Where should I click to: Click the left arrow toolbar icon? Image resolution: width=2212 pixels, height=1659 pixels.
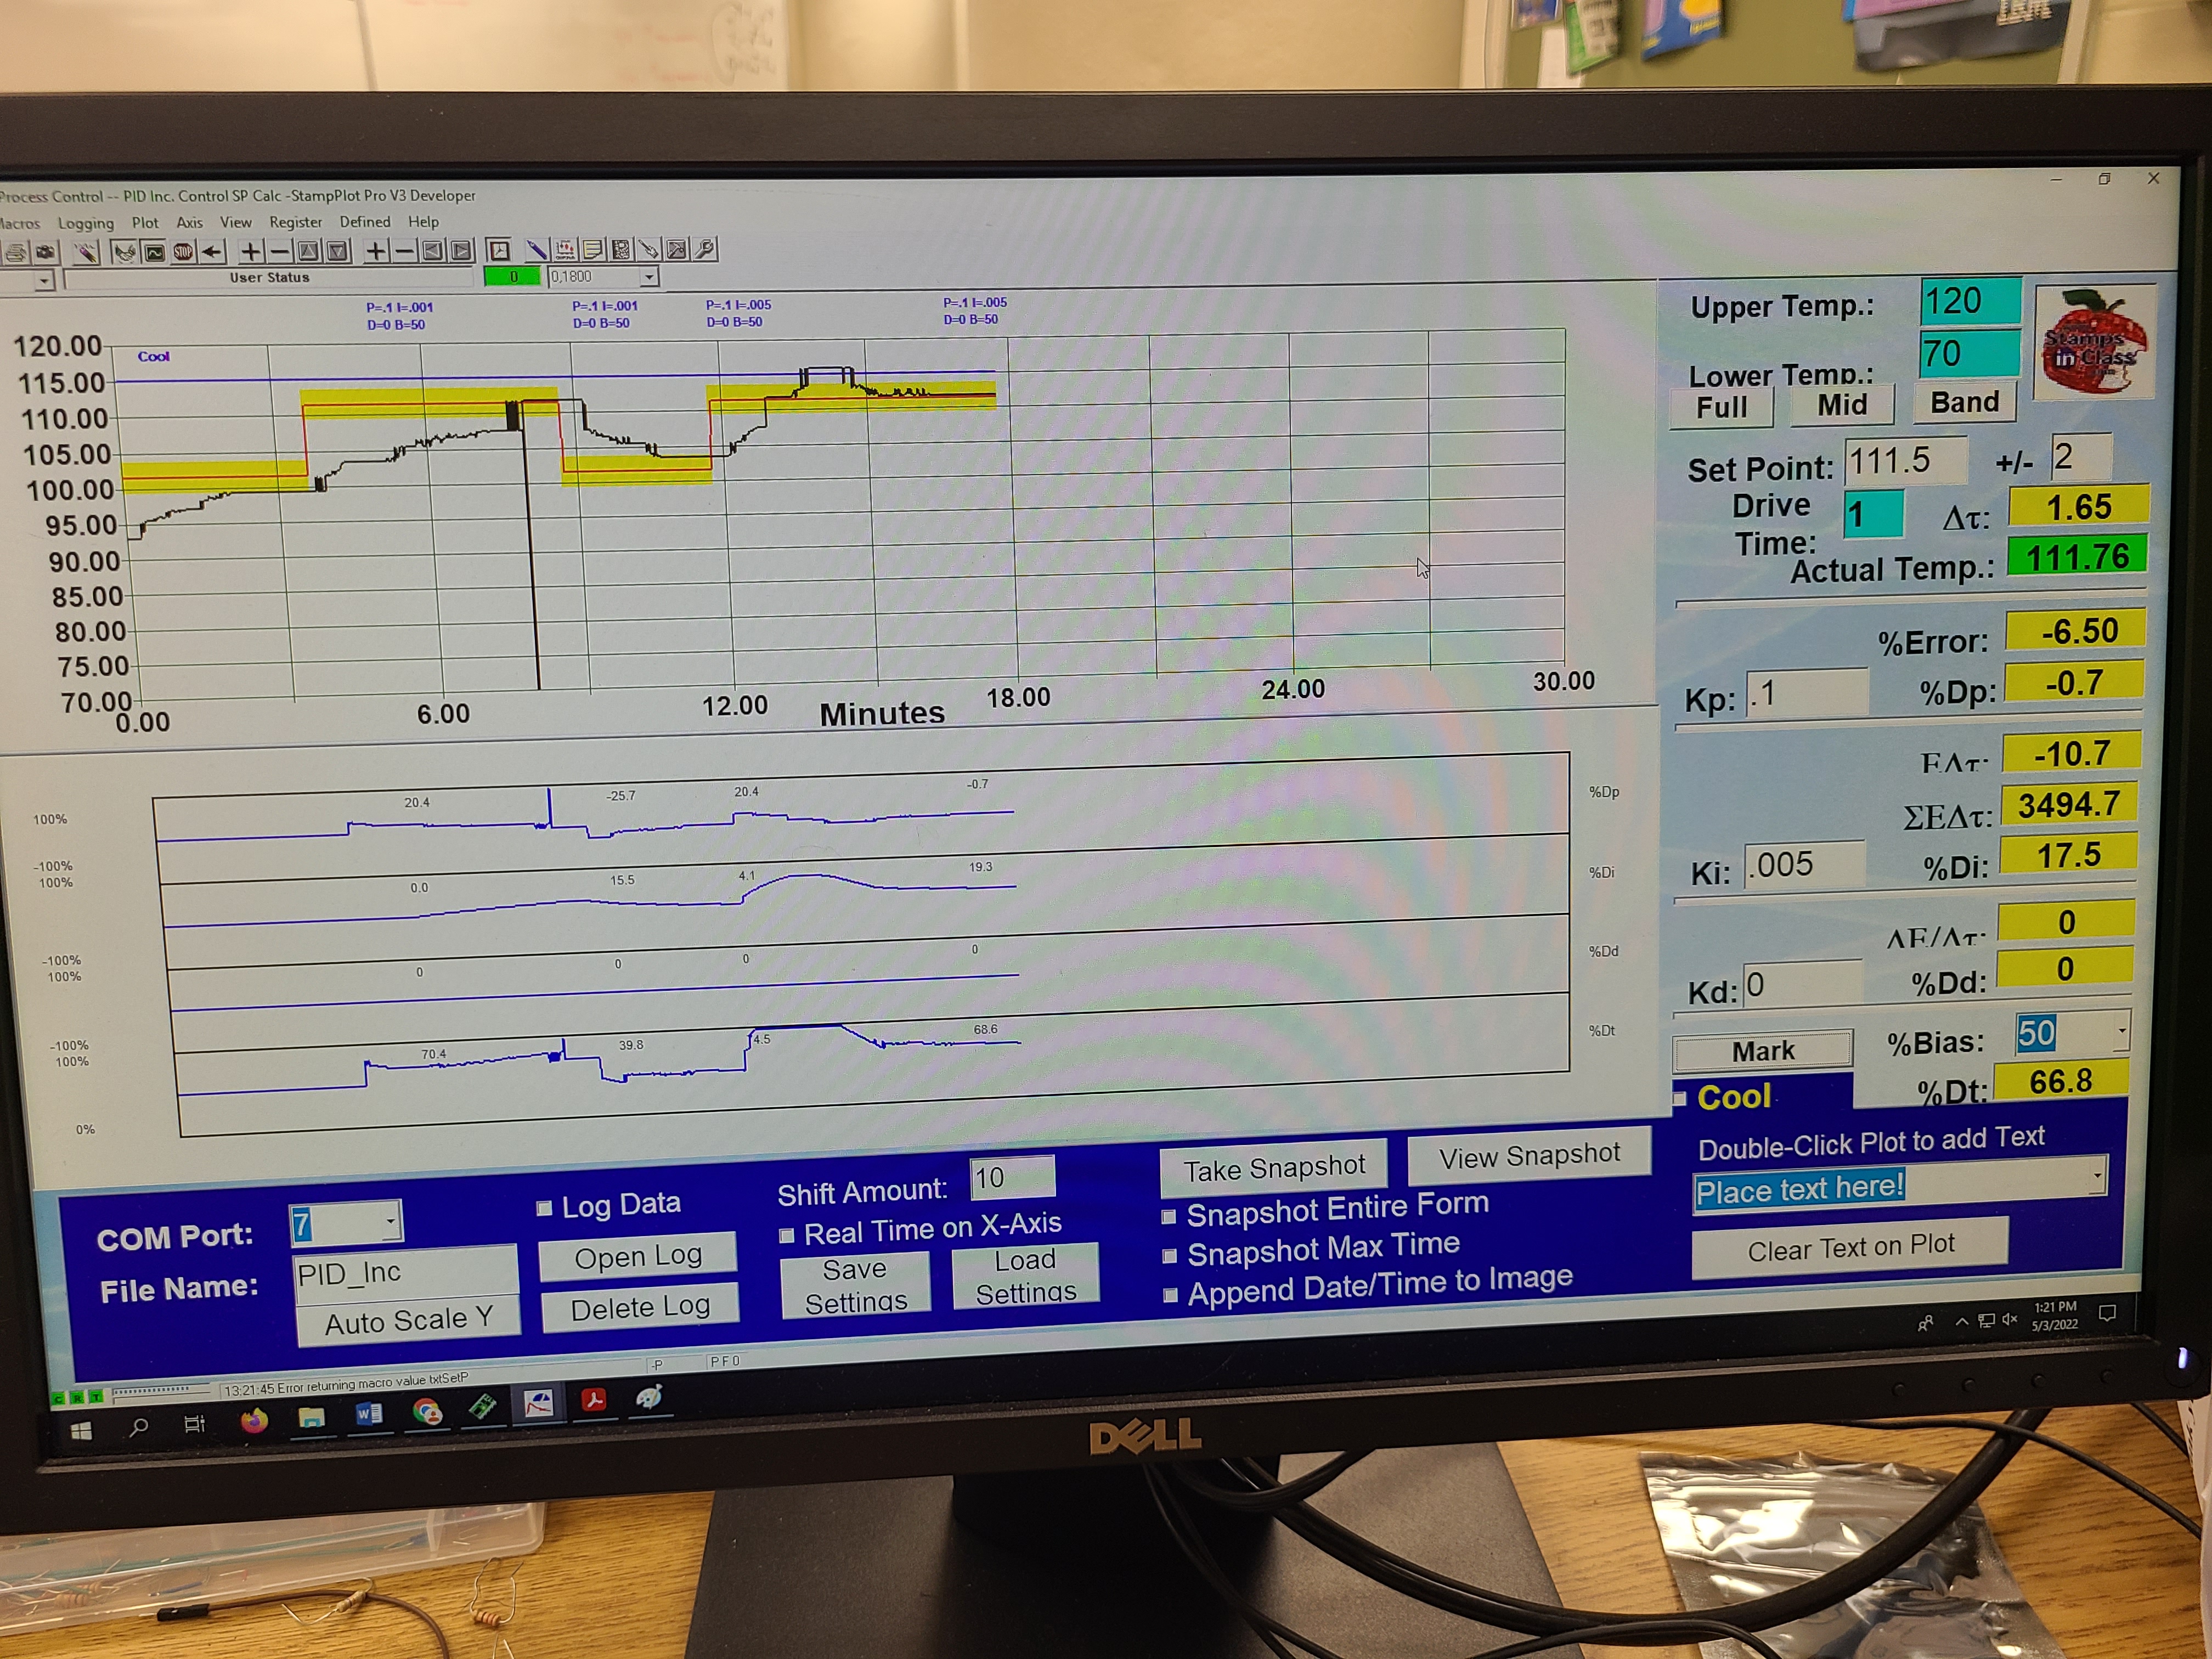pyautogui.click(x=212, y=252)
